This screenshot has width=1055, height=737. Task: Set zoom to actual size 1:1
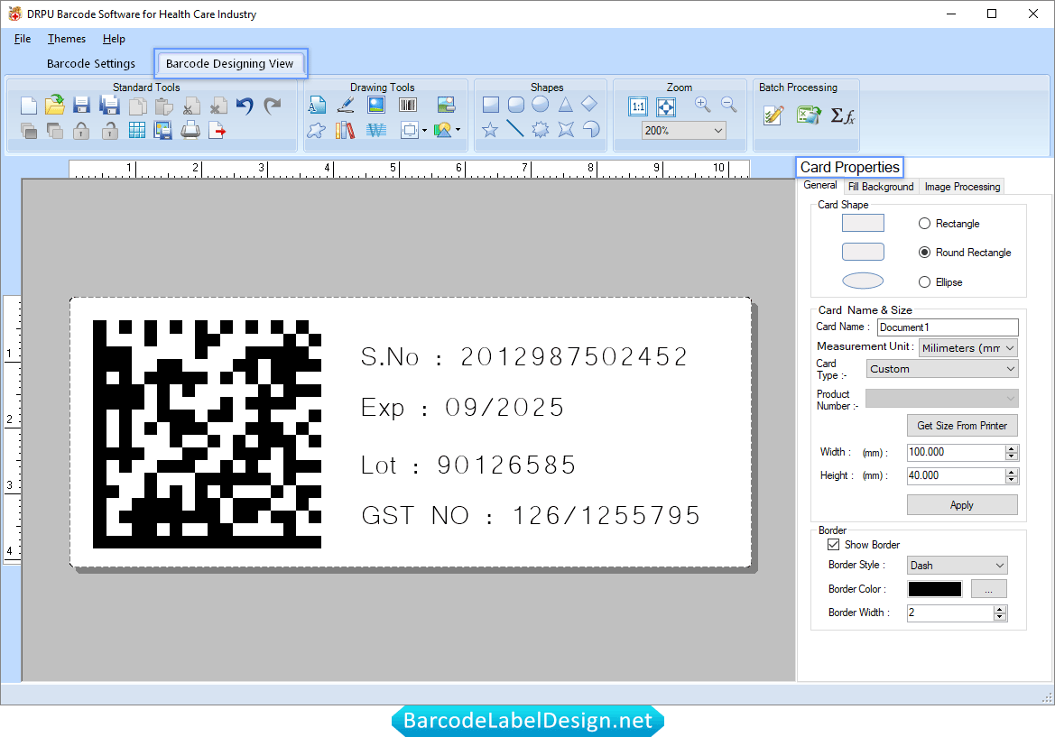click(638, 106)
